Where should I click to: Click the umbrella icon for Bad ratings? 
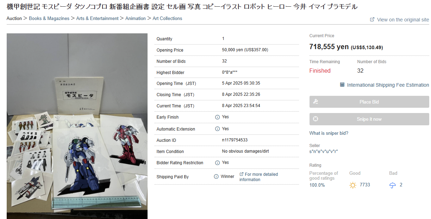click(x=393, y=185)
